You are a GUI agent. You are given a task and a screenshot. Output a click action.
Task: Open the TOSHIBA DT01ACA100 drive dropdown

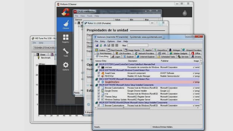coord(45,48)
